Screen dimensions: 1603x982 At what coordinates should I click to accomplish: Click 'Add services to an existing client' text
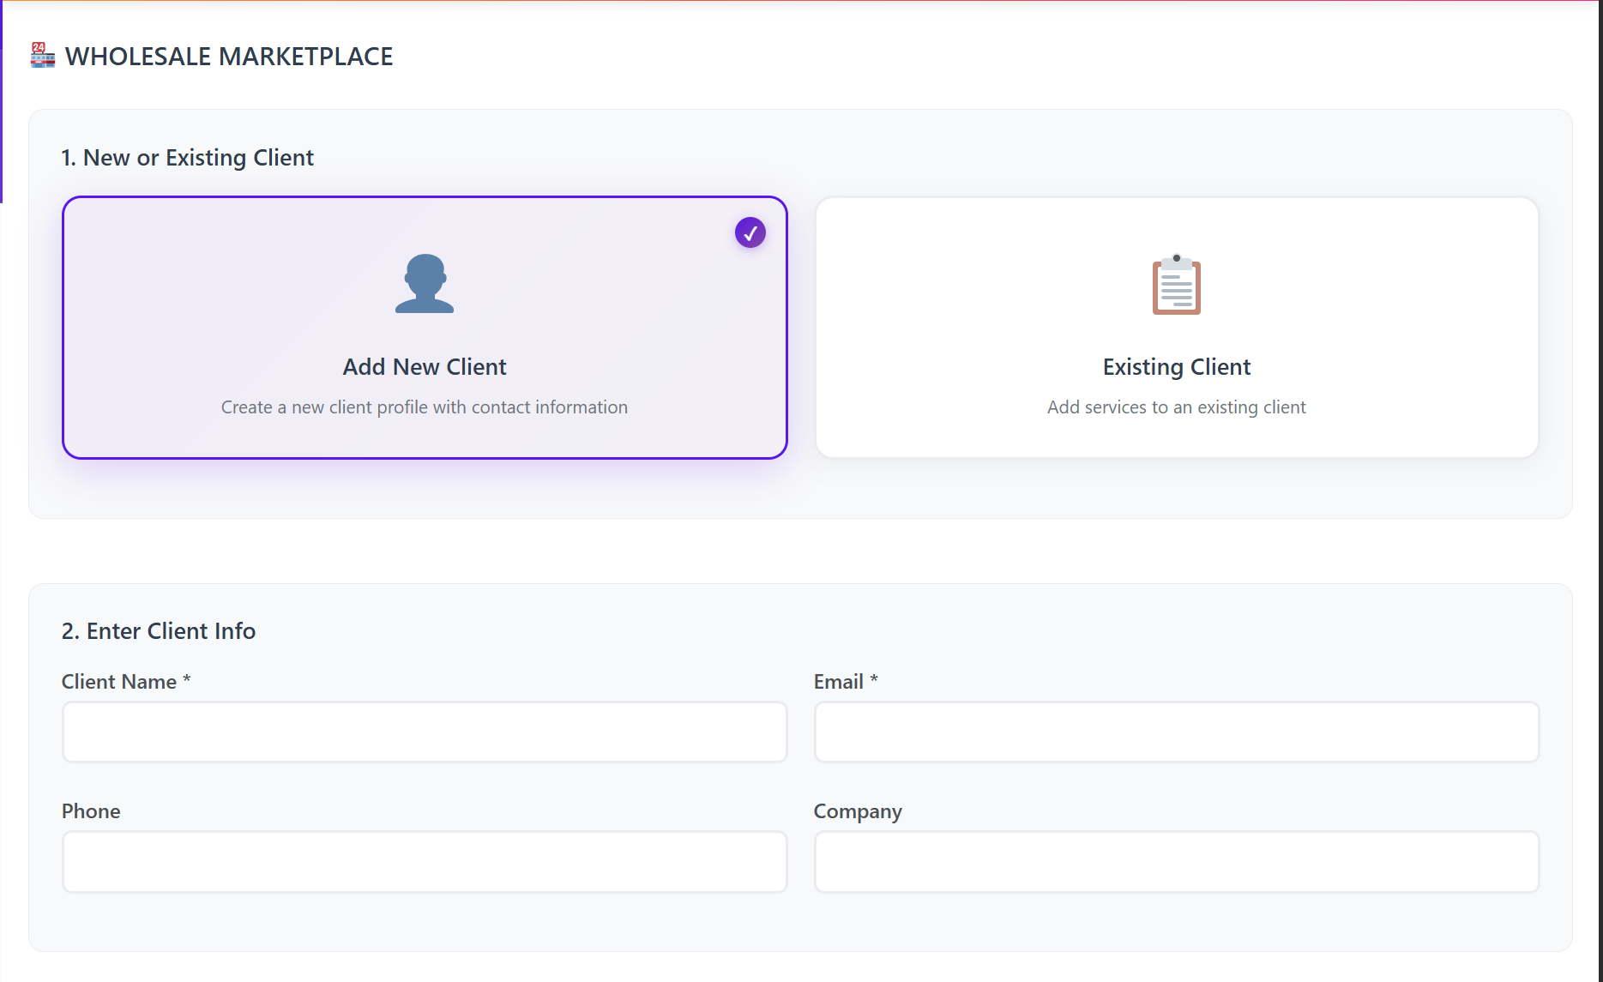(x=1176, y=407)
